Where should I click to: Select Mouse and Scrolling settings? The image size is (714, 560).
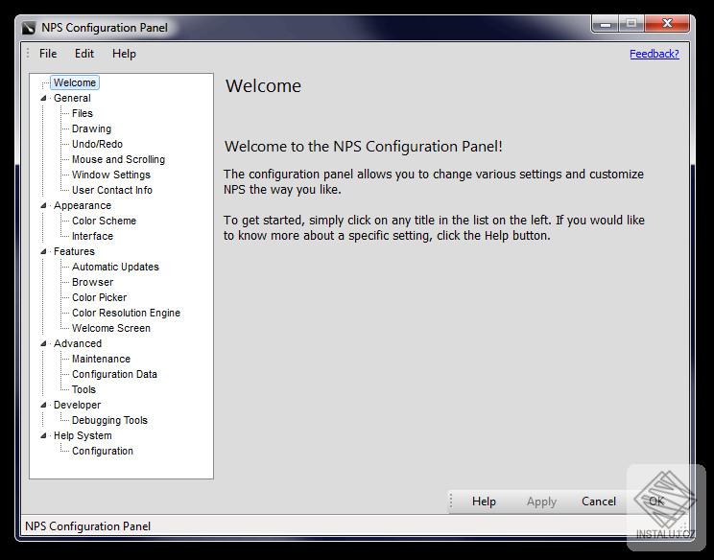coord(118,160)
